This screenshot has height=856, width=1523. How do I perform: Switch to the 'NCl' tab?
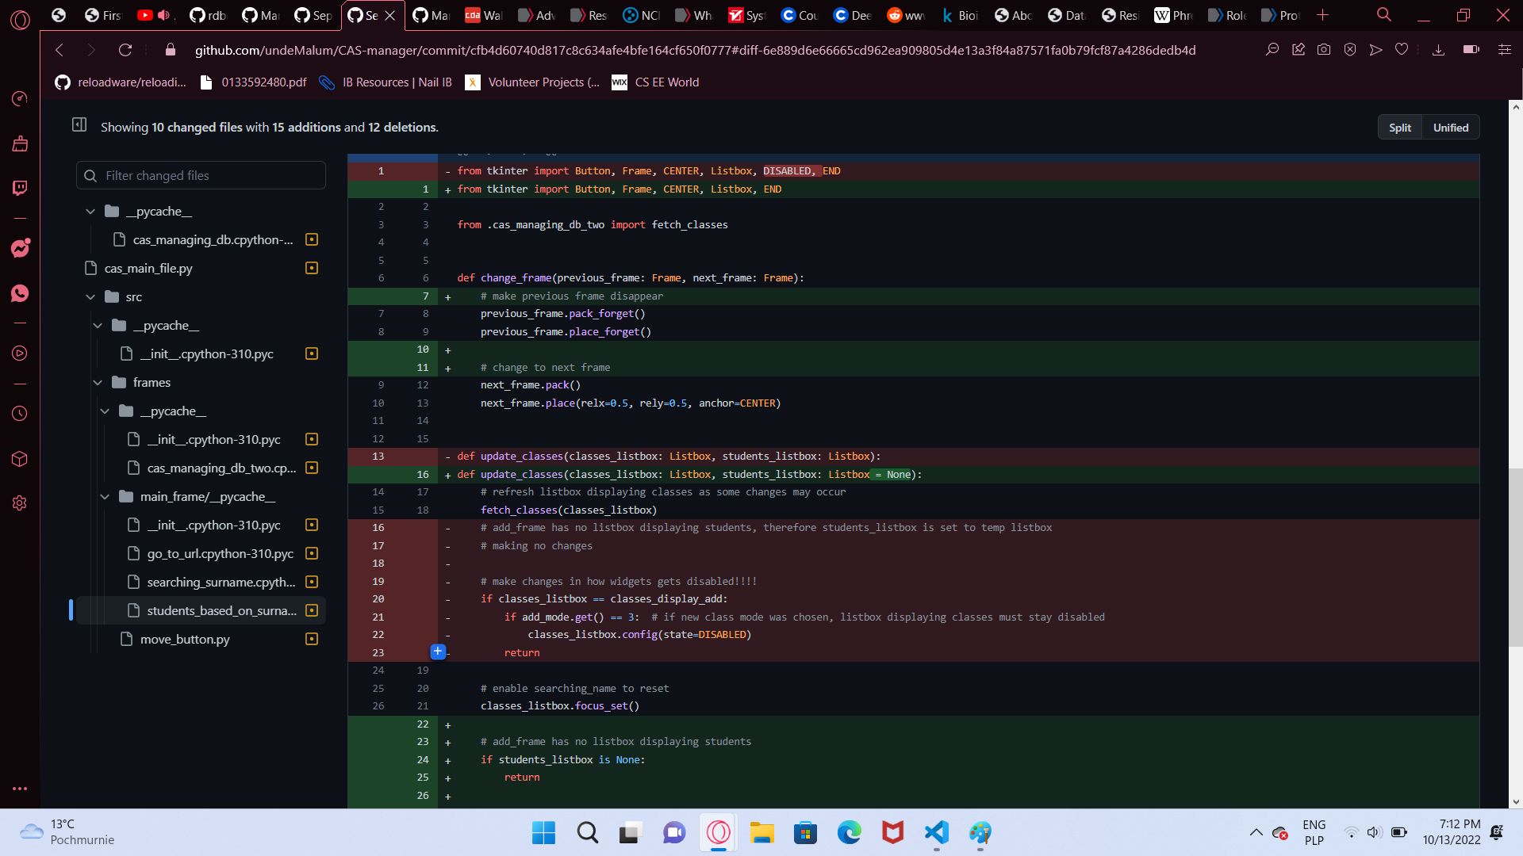(x=642, y=15)
